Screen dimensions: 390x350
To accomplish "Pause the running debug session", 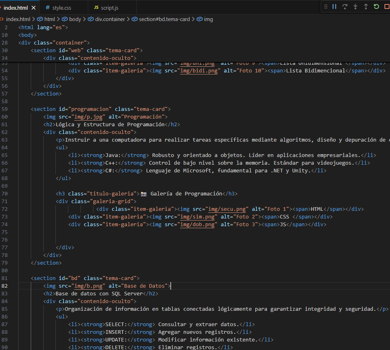I will click(x=335, y=6).
